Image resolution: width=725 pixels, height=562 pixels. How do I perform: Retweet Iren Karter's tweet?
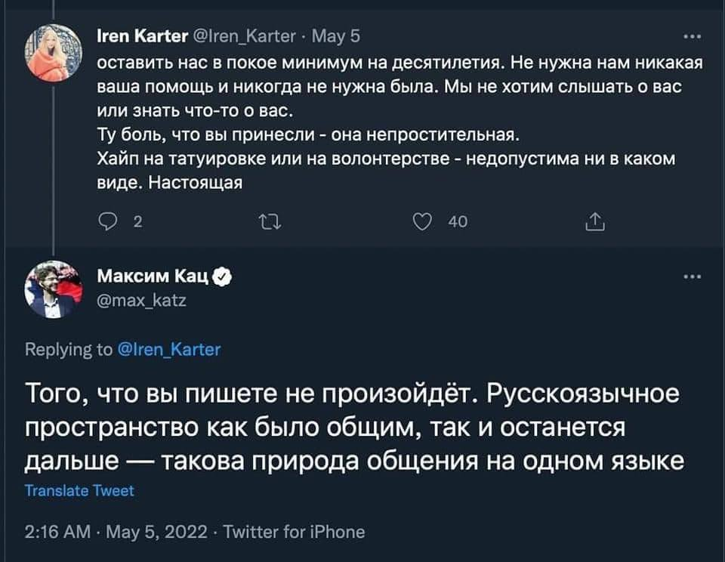click(267, 221)
